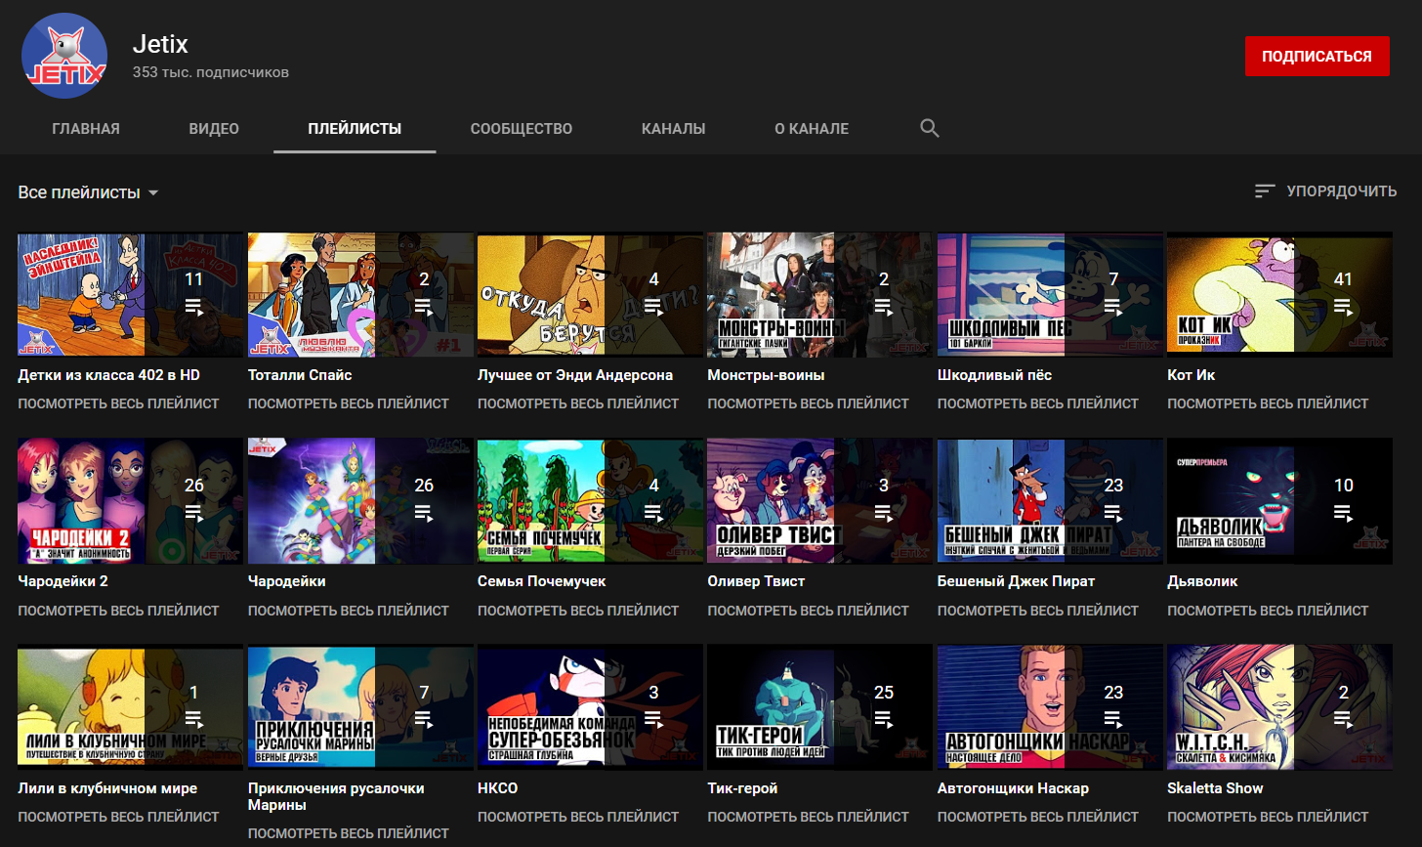Click playlist icon on Skaletta Show thumbnail
This screenshot has height=847, width=1422.
coord(1343,720)
